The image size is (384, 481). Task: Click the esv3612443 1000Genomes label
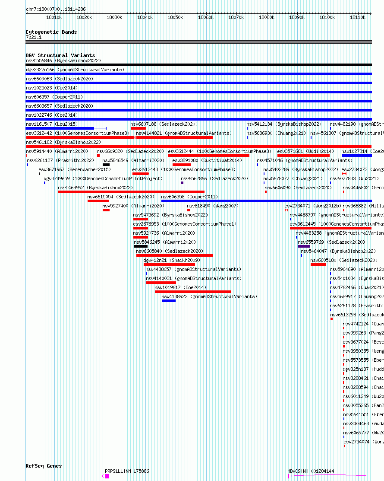tap(184, 170)
